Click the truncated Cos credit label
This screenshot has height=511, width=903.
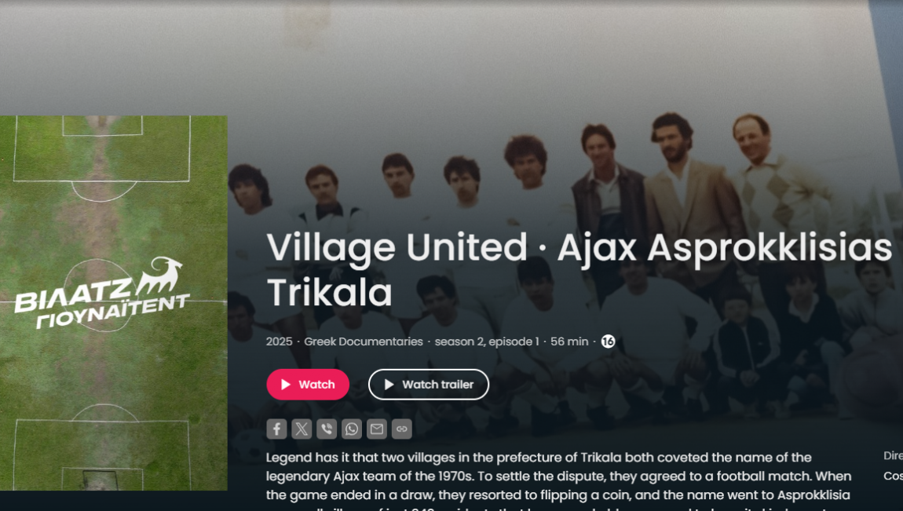(x=894, y=476)
